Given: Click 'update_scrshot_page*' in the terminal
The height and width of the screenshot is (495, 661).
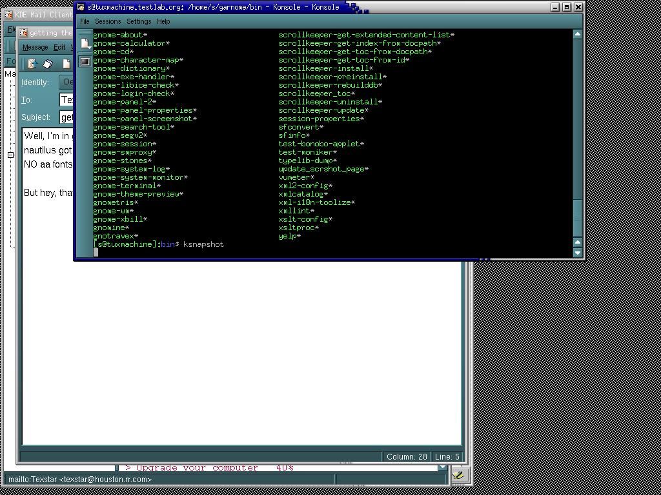Looking at the screenshot, I should (323, 169).
